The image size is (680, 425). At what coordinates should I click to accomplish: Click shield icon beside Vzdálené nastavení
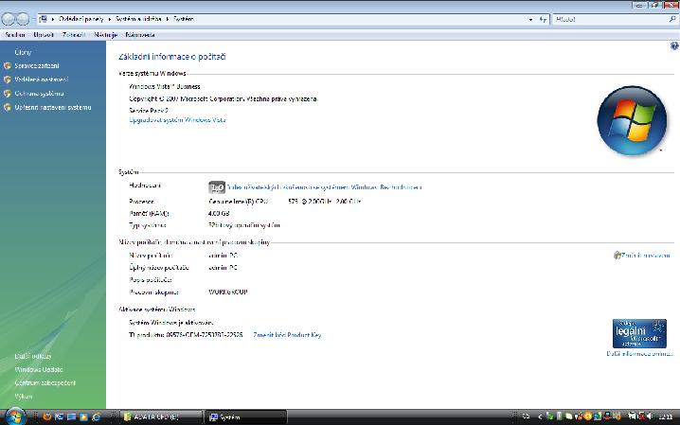(8, 80)
